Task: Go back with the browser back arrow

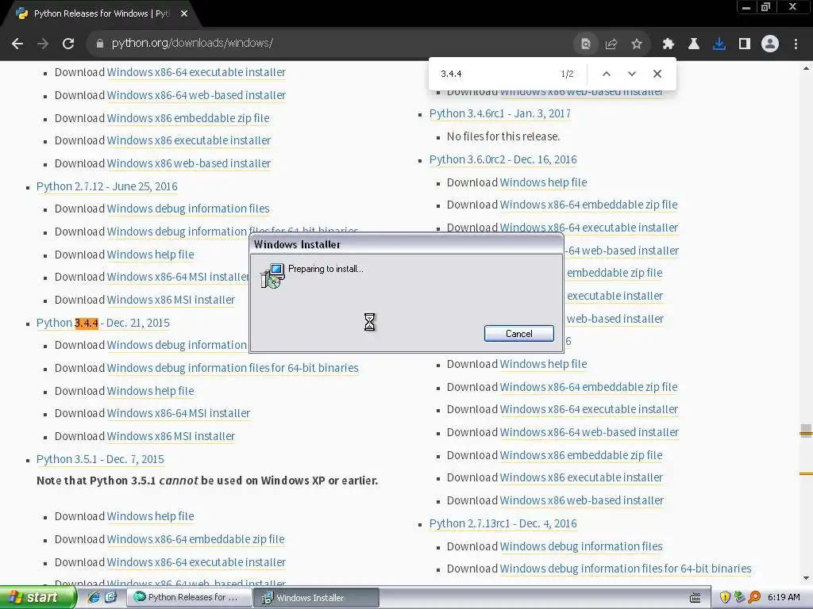Action: pos(17,44)
